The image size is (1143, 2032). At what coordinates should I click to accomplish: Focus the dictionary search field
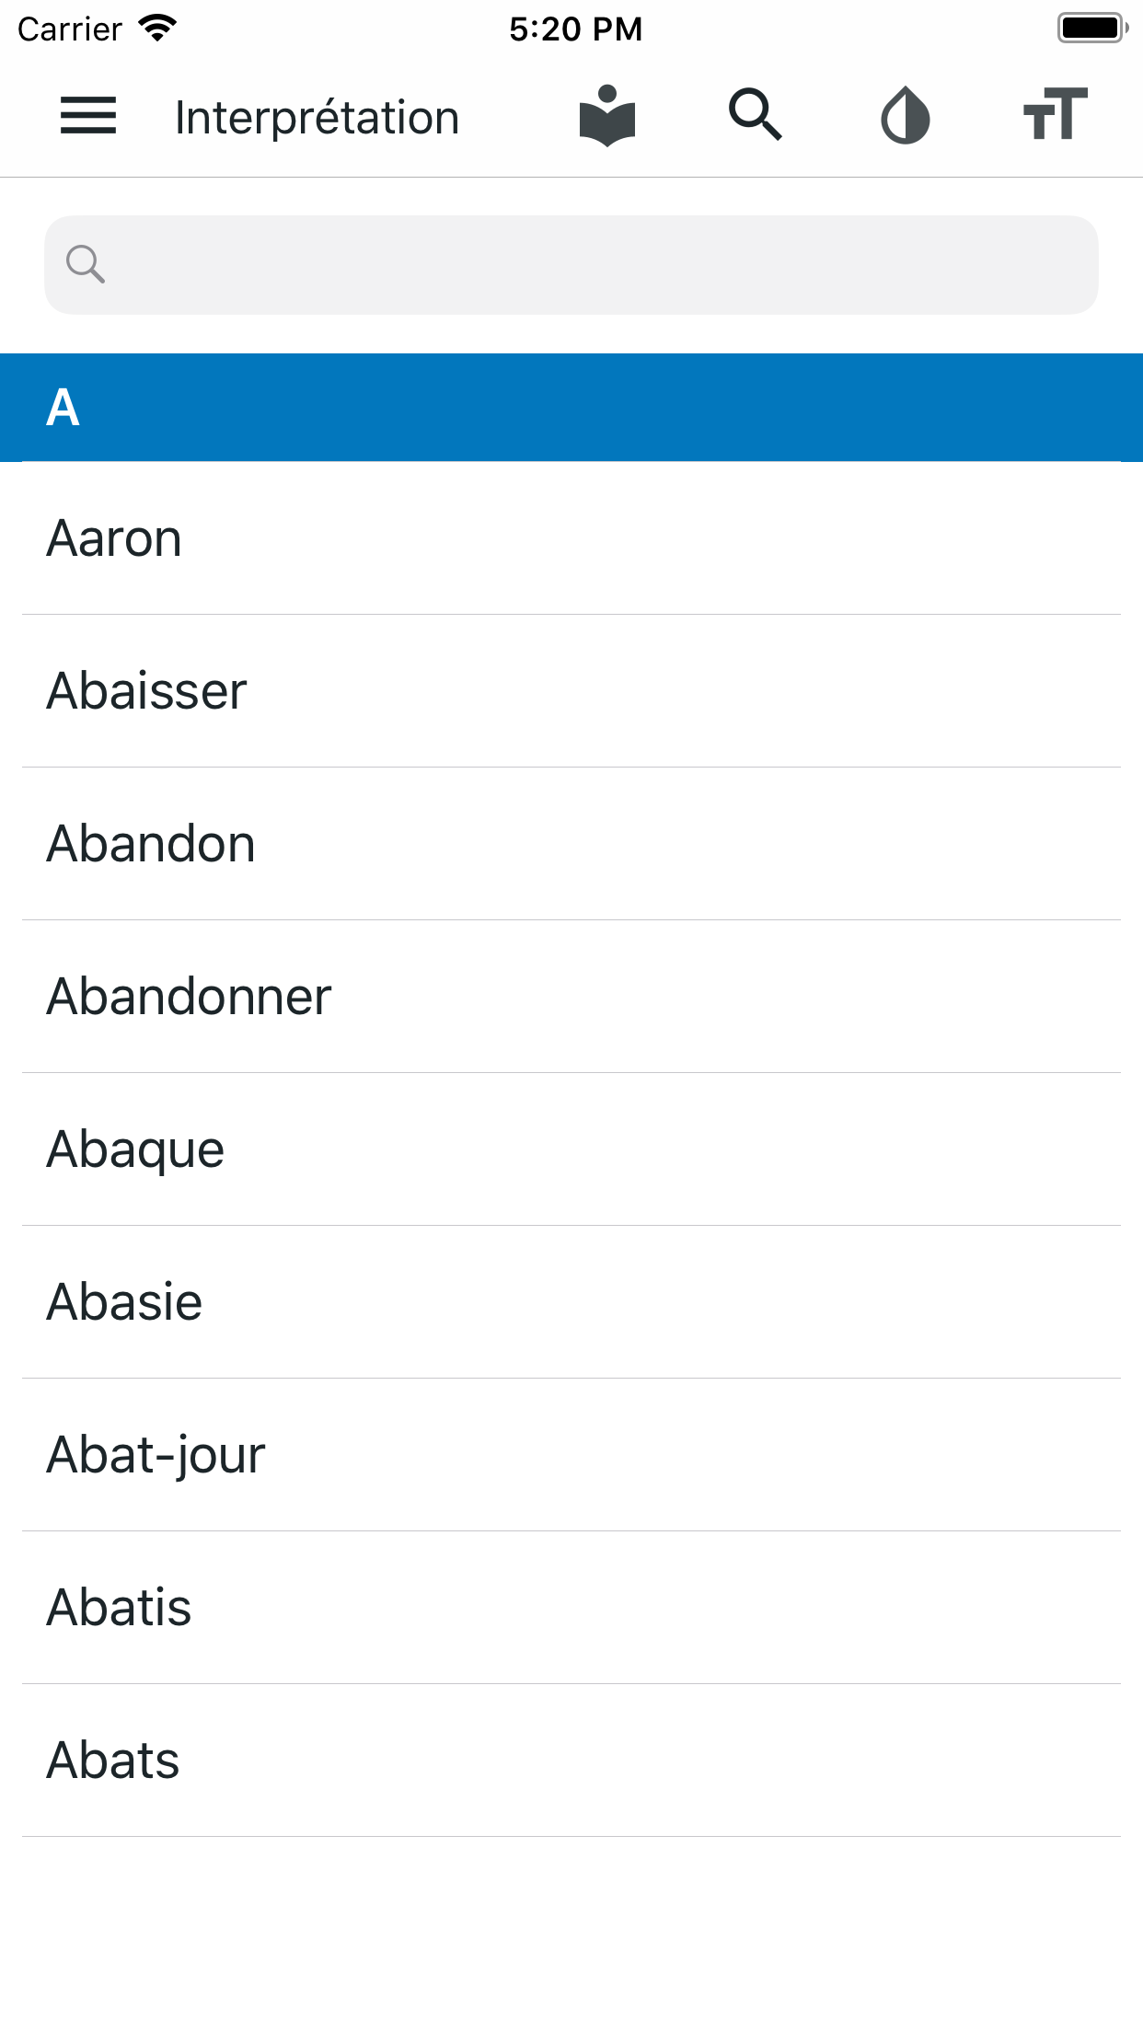coord(589,265)
